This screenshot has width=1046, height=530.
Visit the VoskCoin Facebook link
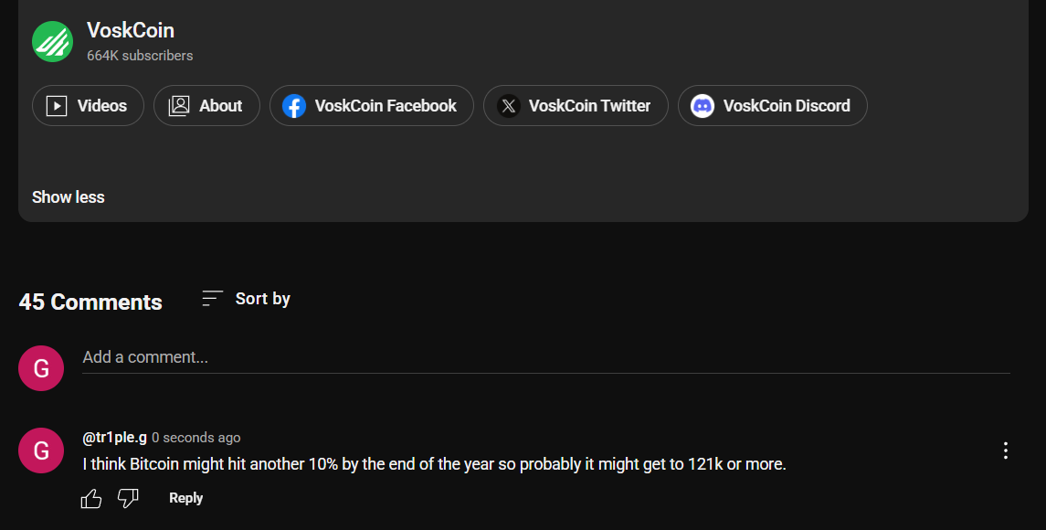(x=372, y=105)
